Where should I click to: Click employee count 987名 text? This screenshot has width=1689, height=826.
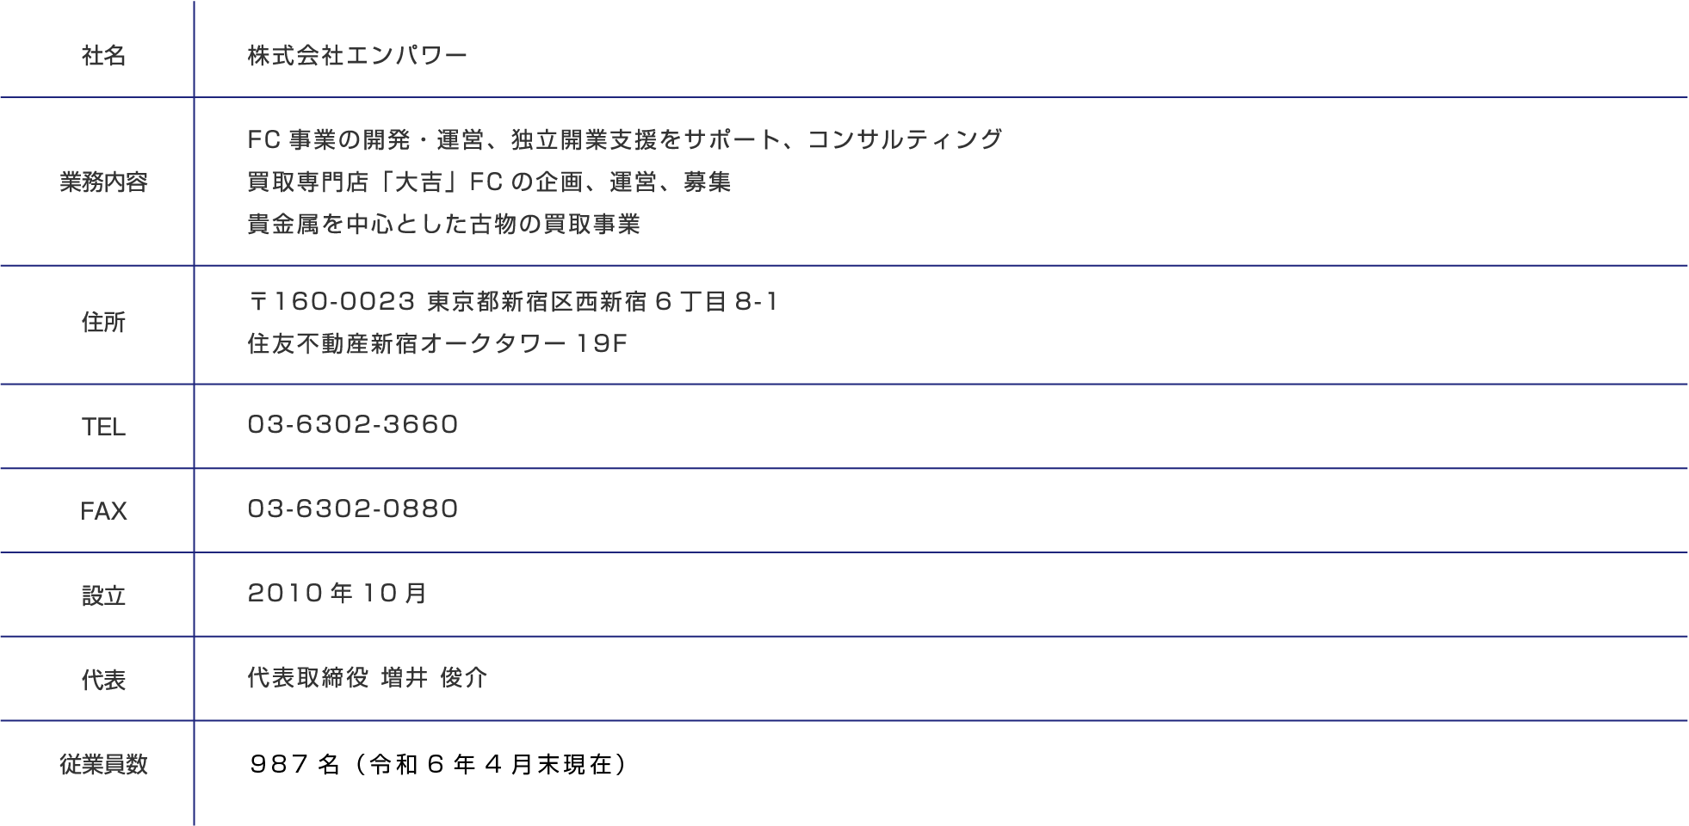[x=294, y=764]
